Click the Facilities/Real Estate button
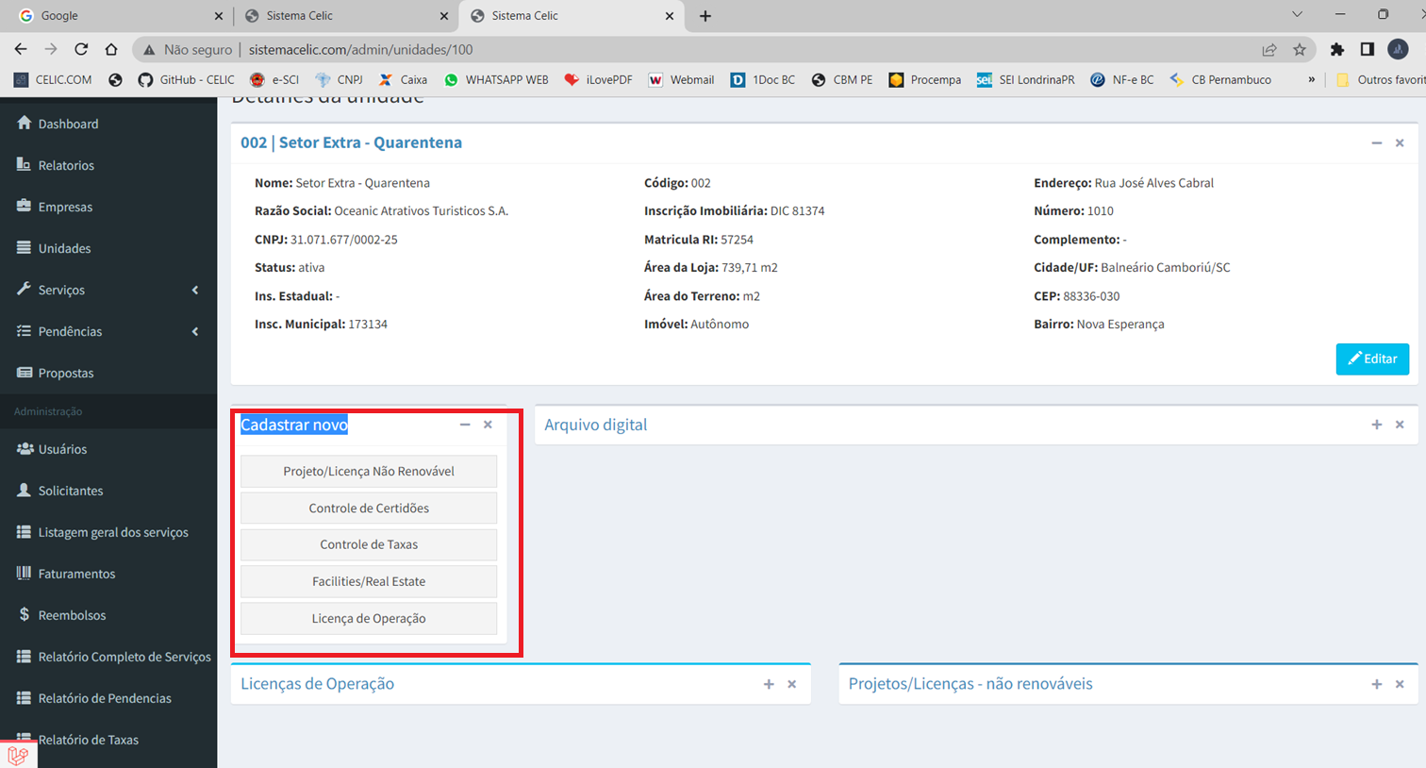Screen dimensions: 1426x768 (x=369, y=581)
